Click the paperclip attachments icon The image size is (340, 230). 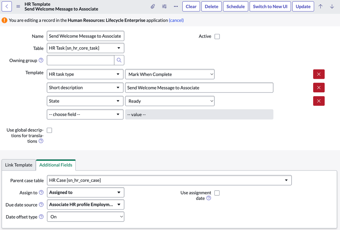pos(153,6)
